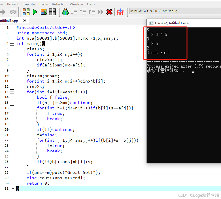Click the 'bool f=false;' line
This screenshot has width=221, height=199.
pos(53,97)
